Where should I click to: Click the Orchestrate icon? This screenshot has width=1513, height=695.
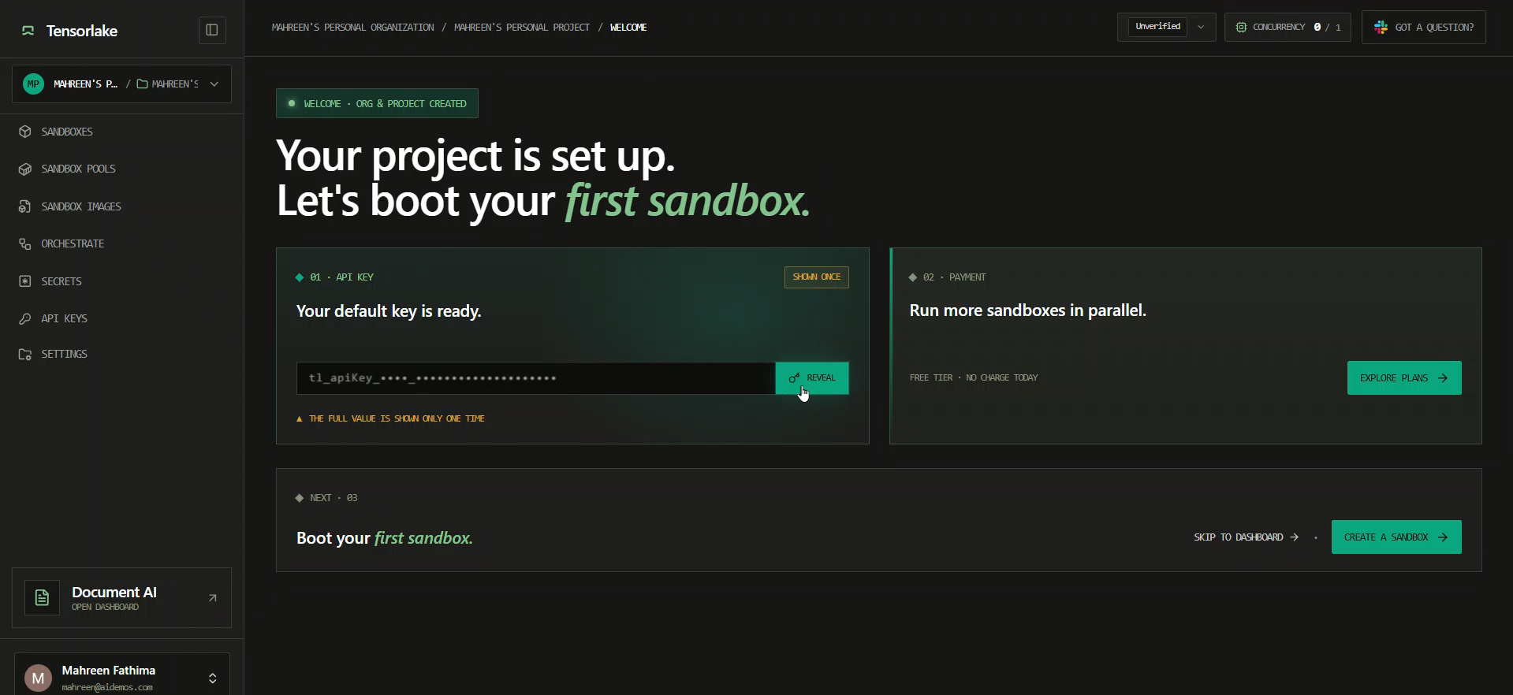click(x=25, y=243)
